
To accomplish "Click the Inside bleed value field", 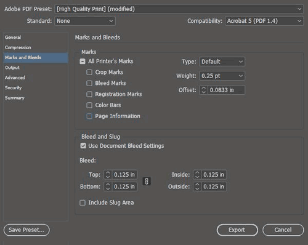I will [x=214, y=175].
